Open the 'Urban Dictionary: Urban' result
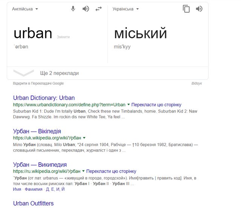This screenshot has height=208, width=241. tap(44, 98)
